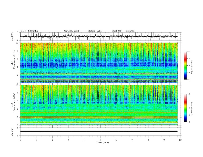The image size is (203, 157).
Task: Click the date text "Oct. 28, 2022"
Action: [72, 31]
